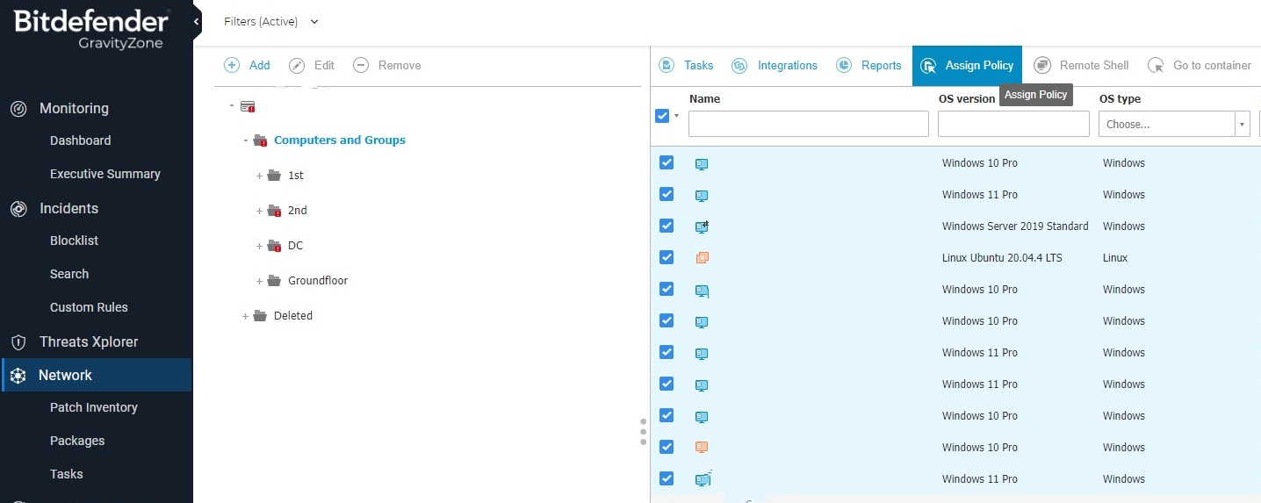
Task: Click the Threats Xplorer shield icon
Action: (18, 342)
